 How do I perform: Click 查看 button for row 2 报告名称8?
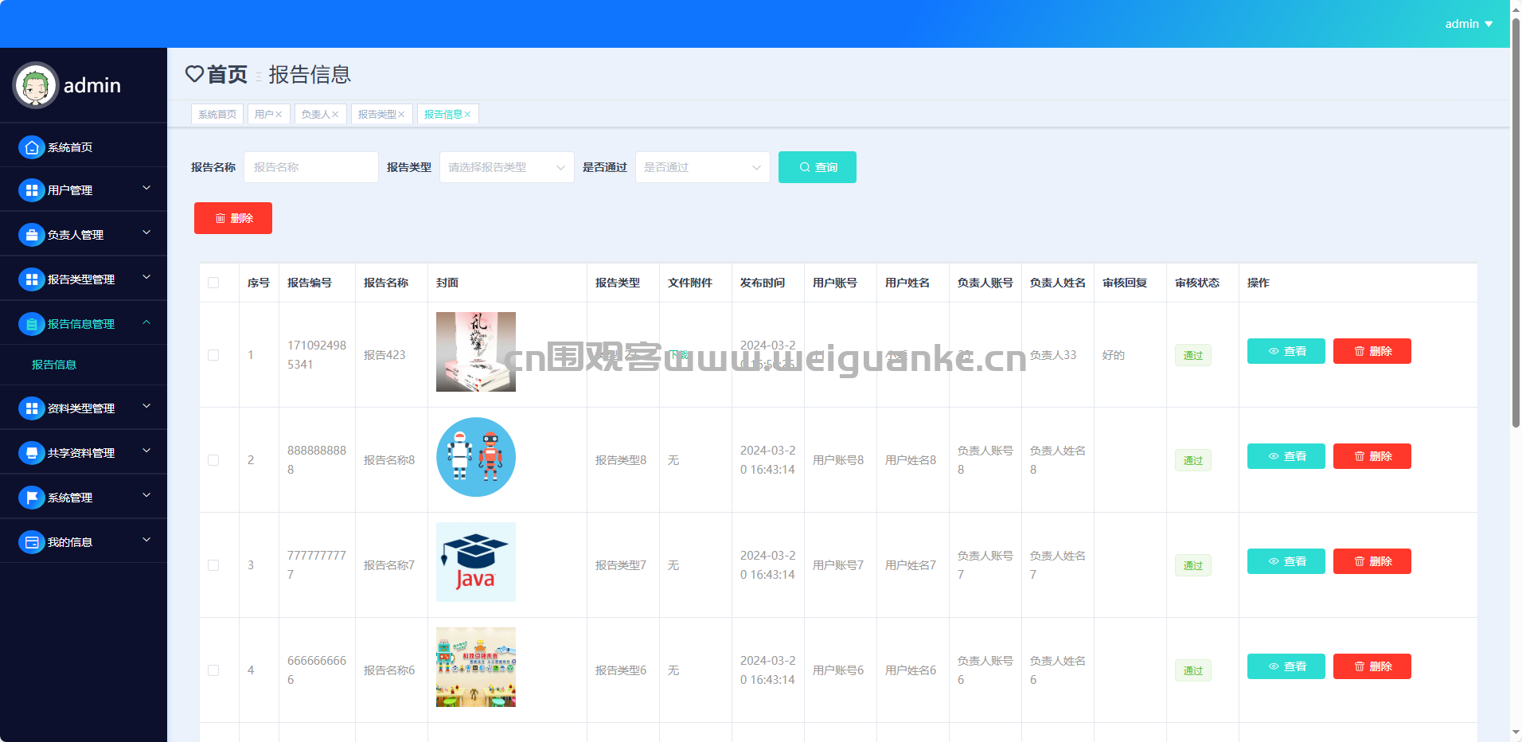[1286, 456]
